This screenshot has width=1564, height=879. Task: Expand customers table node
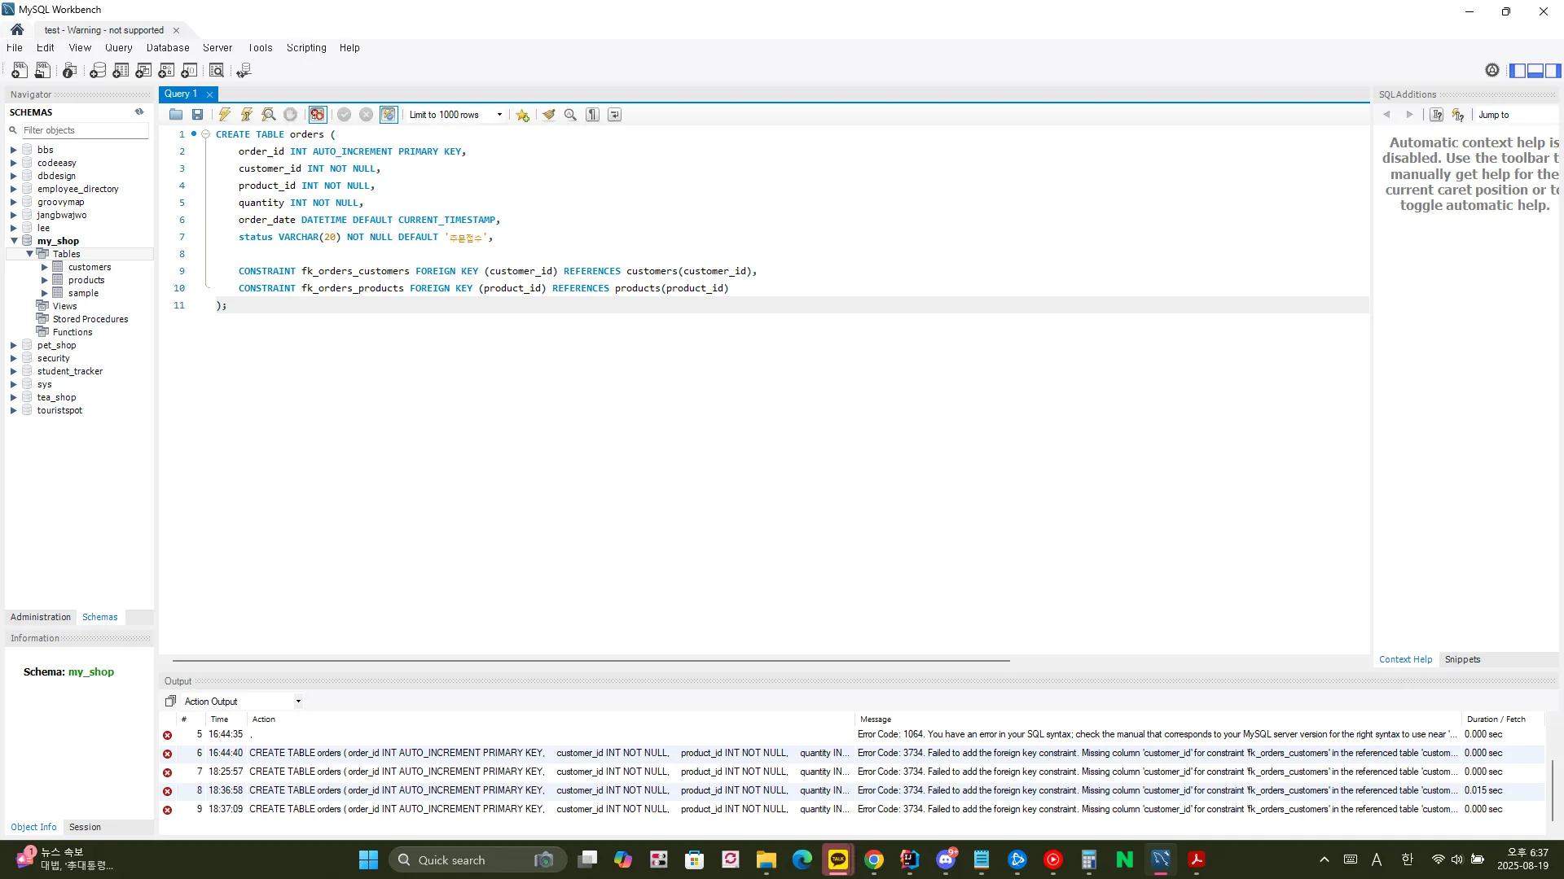pyautogui.click(x=45, y=267)
